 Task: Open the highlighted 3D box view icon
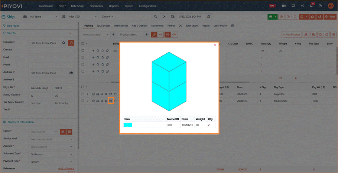(111, 101)
